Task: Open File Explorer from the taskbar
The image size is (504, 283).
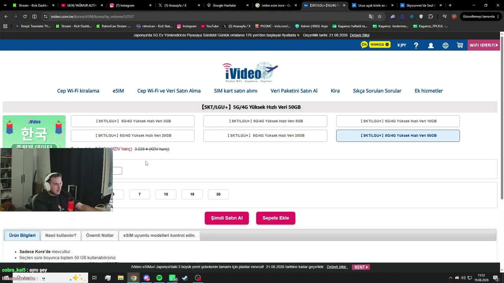Action: point(120,278)
